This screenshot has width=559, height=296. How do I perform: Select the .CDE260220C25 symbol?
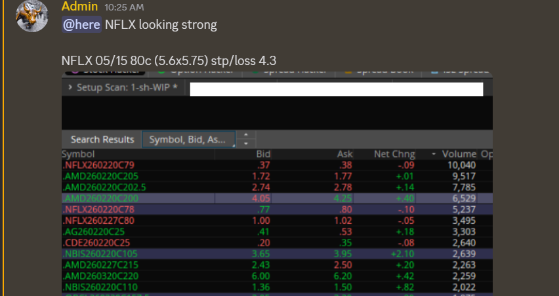pyautogui.click(x=96, y=243)
